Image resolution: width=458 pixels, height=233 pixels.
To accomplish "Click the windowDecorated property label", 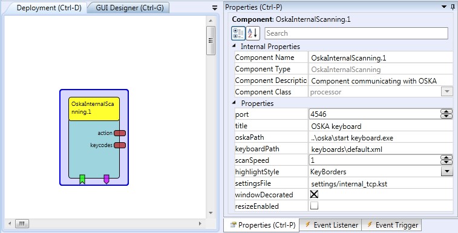I will pyautogui.click(x=264, y=195).
